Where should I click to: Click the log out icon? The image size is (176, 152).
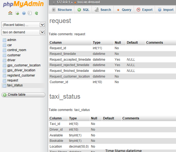pyautogui.click(x=17, y=13)
